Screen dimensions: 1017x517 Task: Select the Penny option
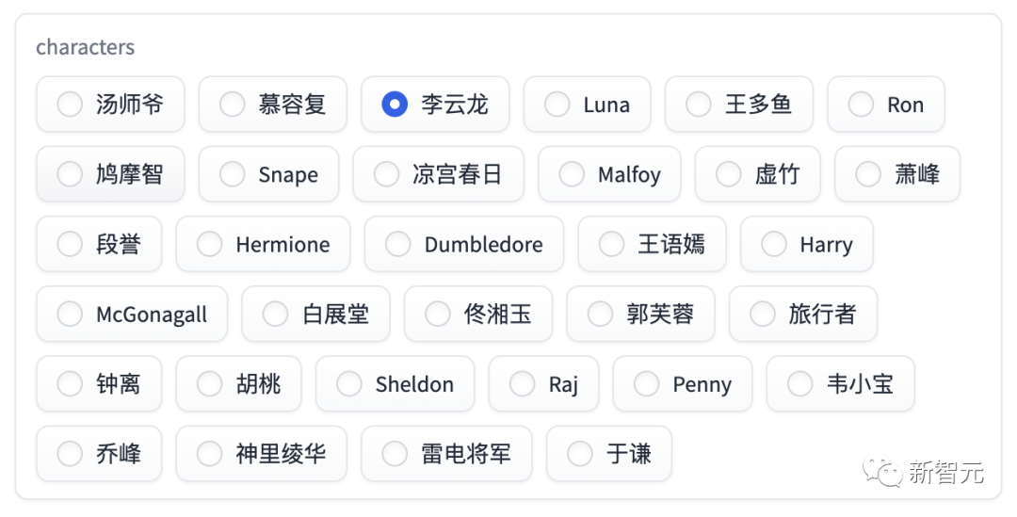coord(683,384)
